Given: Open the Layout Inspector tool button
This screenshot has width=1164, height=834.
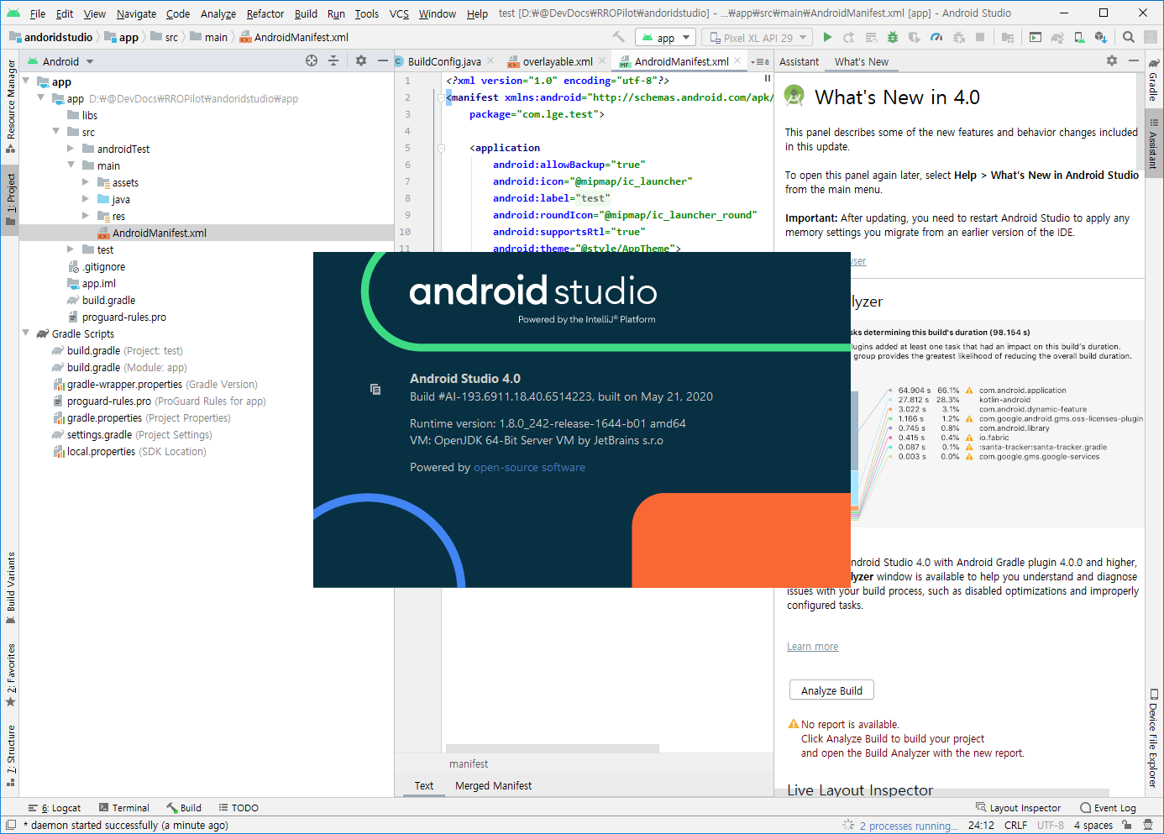Looking at the screenshot, I should [1018, 808].
